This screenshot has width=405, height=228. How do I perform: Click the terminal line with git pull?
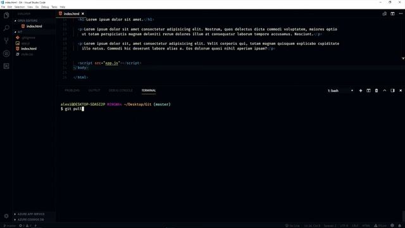72,109
